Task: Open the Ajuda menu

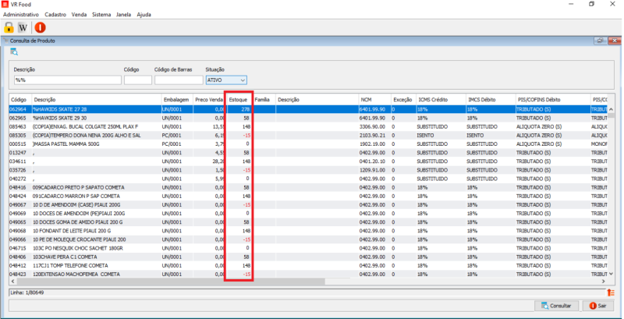Action: click(x=144, y=15)
